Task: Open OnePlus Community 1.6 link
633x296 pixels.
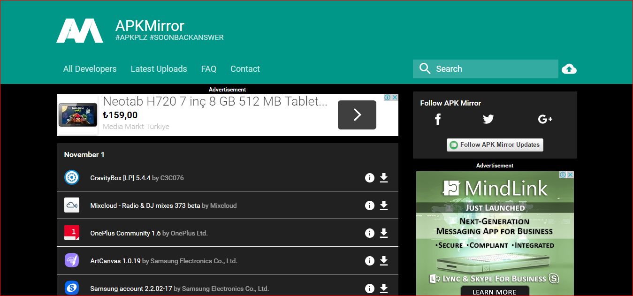Action: [x=126, y=233]
